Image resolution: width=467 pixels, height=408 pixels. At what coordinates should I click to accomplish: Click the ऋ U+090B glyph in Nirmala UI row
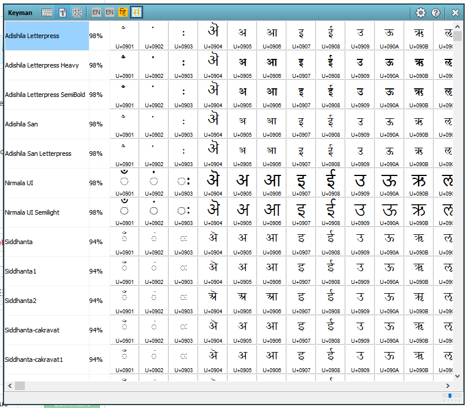(x=419, y=179)
